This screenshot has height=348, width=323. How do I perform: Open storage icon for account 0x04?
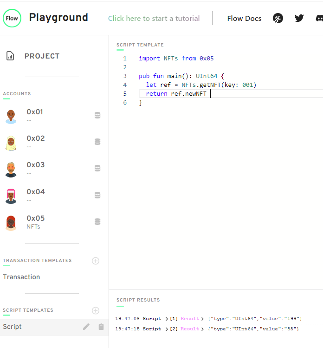tap(97, 195)
